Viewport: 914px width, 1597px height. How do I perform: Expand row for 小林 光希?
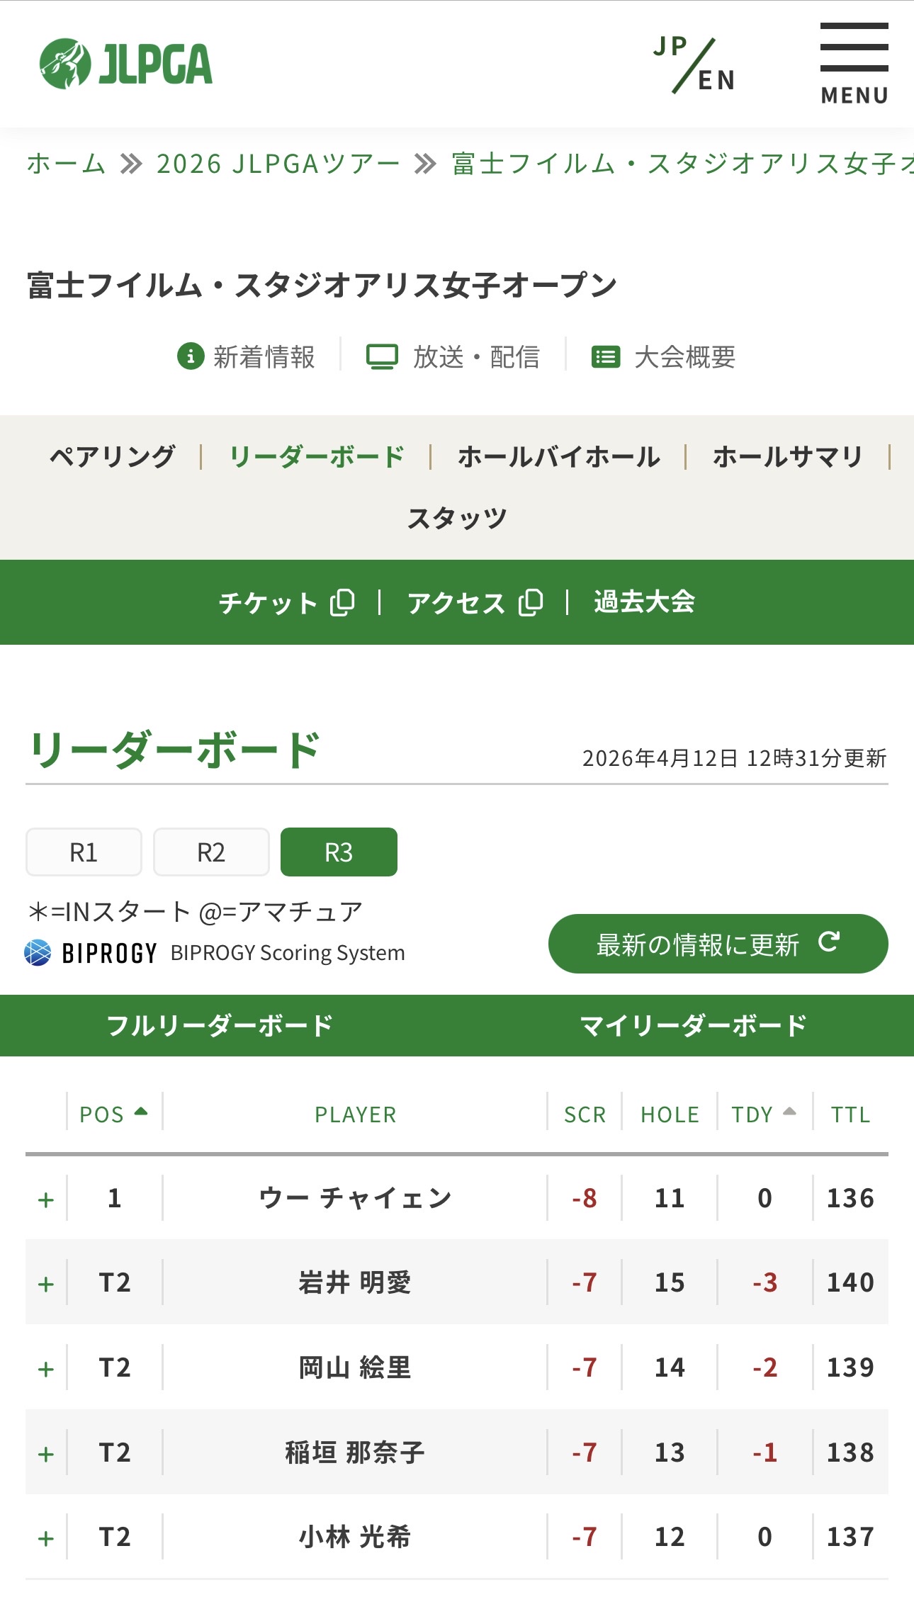pos(46,1537)
